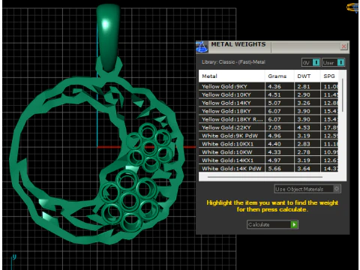Screen dimensions: 360x270
Task: Click the Metal column header
Action: [232, 76]
